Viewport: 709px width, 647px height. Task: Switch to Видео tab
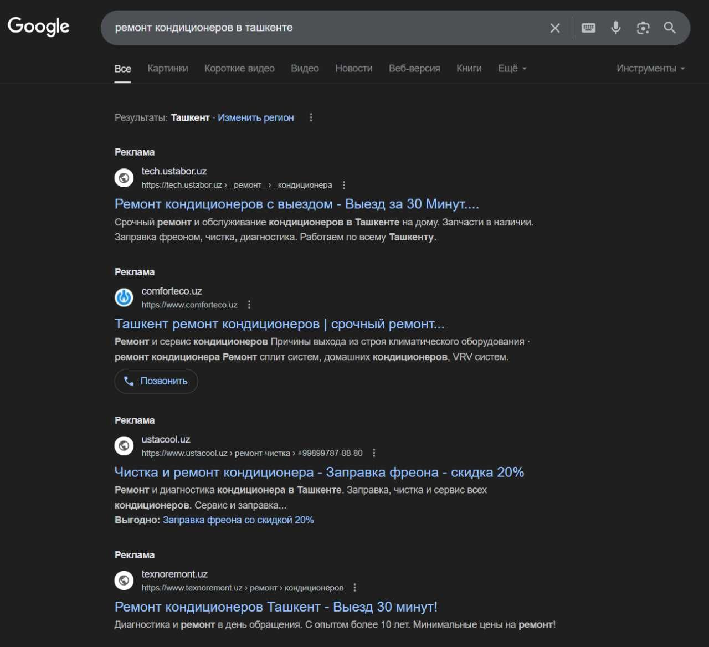[305, 69]
